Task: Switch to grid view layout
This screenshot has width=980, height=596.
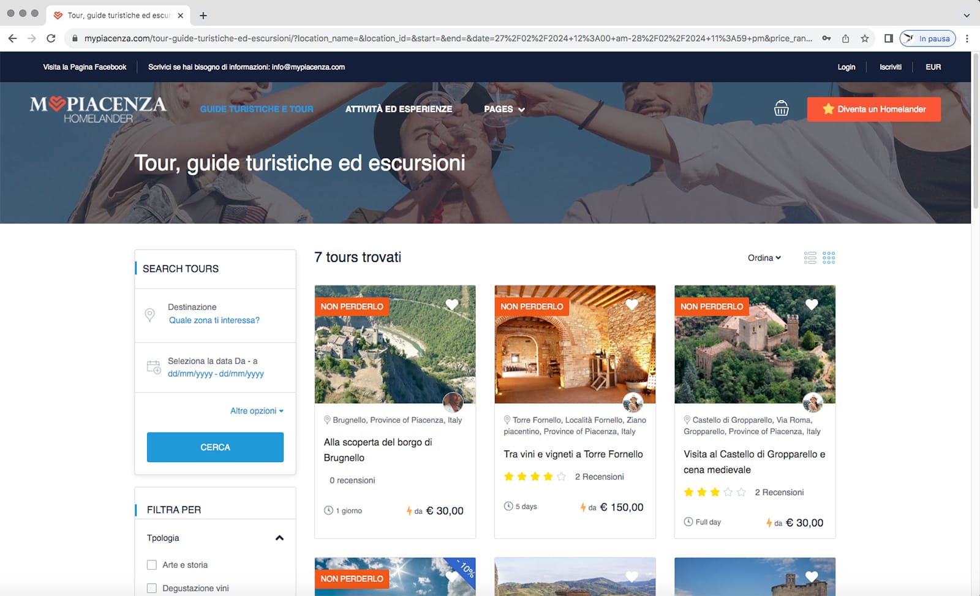Action: pyautogui.click(x=829, y=258)
